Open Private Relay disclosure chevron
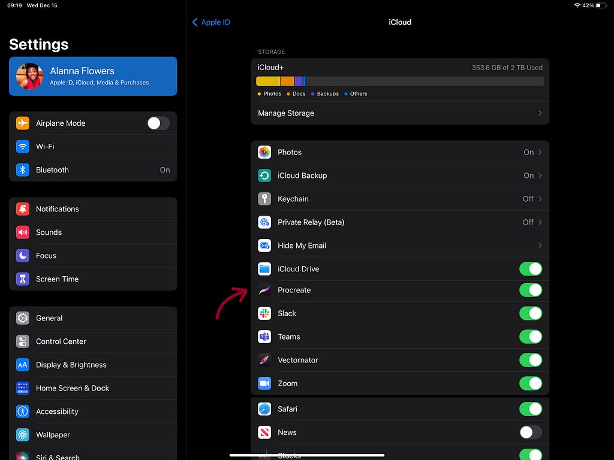This screenshot has width=614, height=460. pyautogui.click(x=540, y=222)
